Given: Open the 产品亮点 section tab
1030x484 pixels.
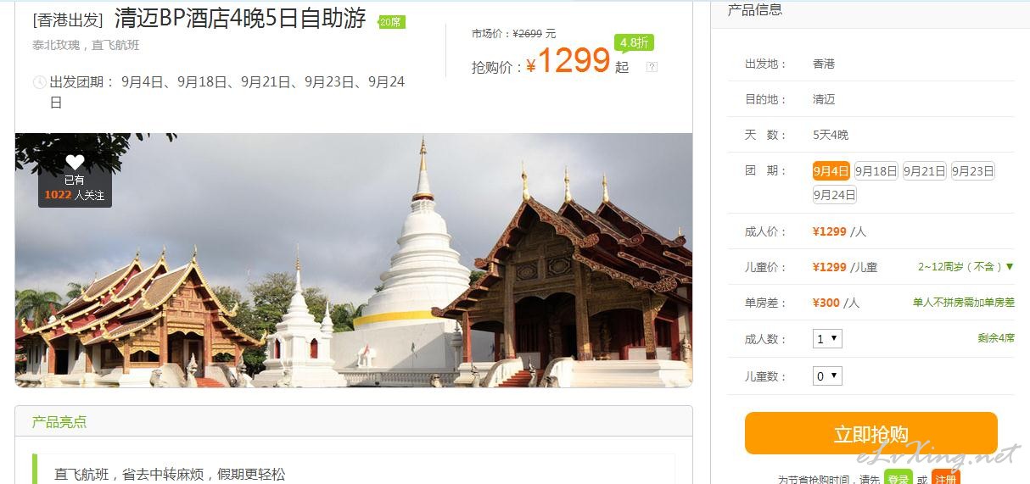Looking at the screenshot, I should pos(59,421).
